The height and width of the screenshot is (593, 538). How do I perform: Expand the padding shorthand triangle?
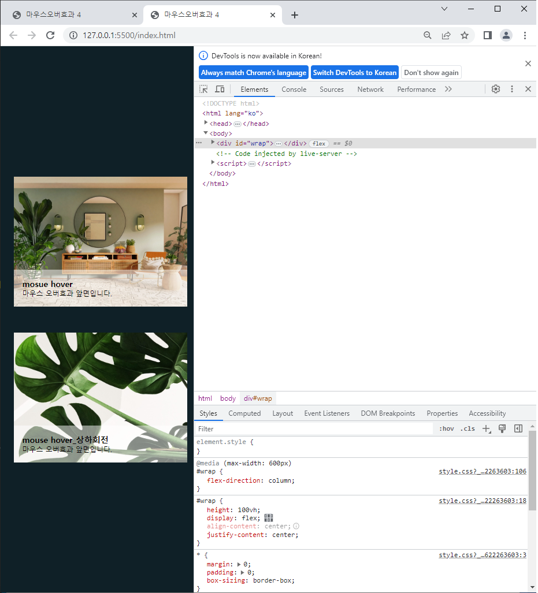243,572
